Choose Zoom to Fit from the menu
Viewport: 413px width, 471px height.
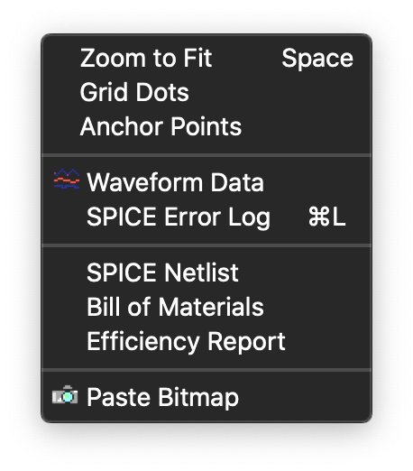[206, 58]
